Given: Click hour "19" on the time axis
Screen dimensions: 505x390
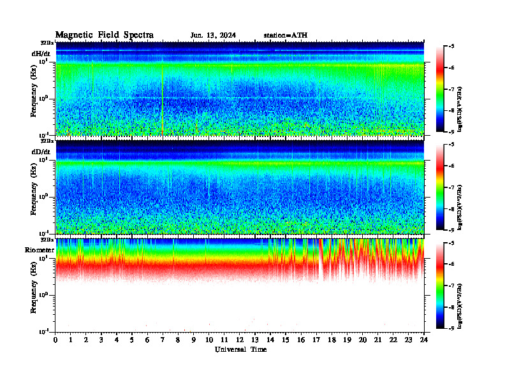Looking at the screenshot, I should (347, 340).
